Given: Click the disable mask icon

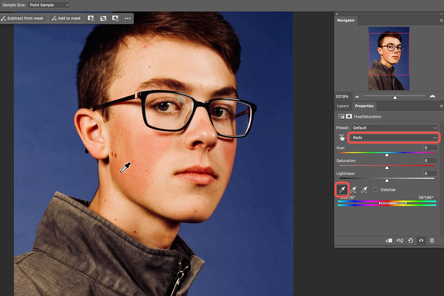Looking at the screenshot, I should point(103,18).
